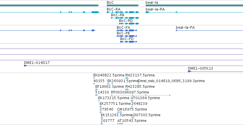Screen dimensions: 243x125
Task: Select the AT10543.5prime EST label
Action: [x=132, y=121]
